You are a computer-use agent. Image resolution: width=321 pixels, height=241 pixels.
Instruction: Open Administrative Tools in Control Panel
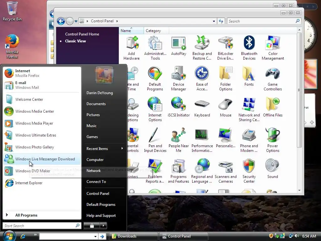click(155, 48)
